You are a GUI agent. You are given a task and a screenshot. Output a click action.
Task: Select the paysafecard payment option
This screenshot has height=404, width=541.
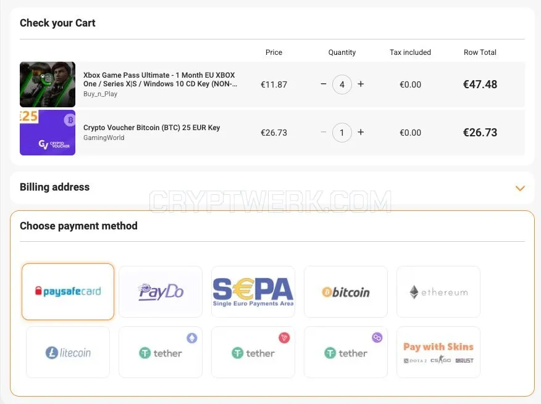[x=68, y=292]
